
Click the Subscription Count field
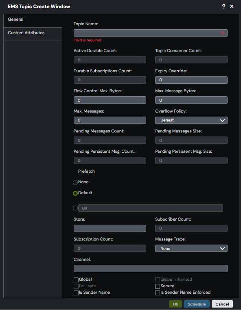[x=110, y=248]
